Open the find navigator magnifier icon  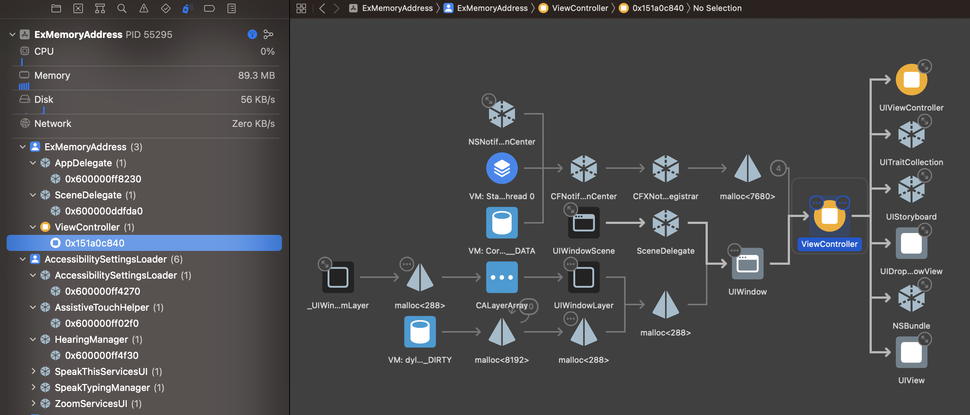122,8
